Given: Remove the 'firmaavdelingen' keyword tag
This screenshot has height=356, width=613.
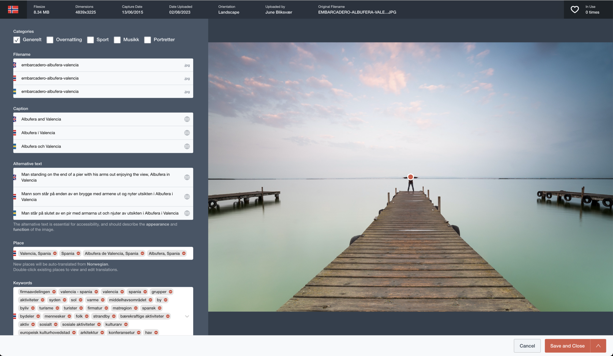Looking at the screenshot, I should point(54,292).
